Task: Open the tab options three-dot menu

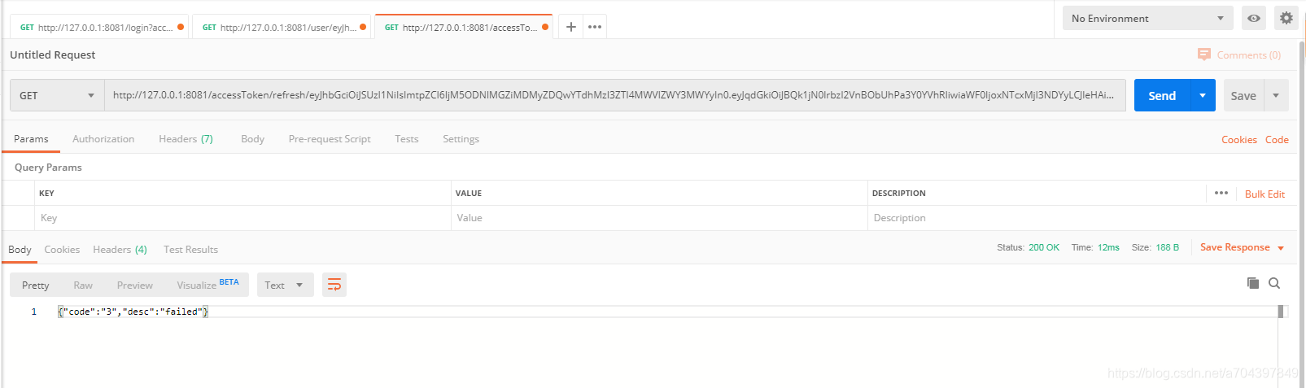Action: tap(595, 27)
